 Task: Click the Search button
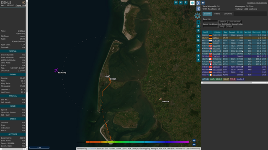tap(223, 22)
